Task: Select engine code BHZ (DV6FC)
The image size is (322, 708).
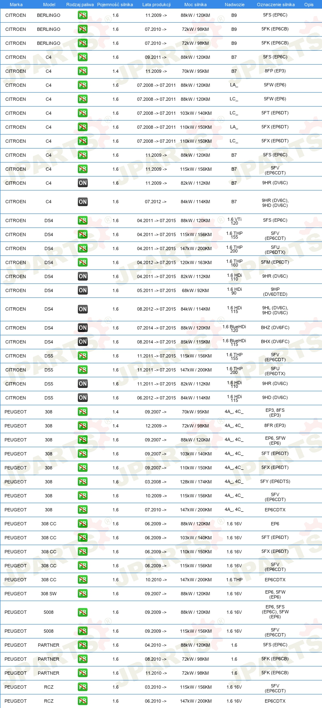Action: (275, 328)
